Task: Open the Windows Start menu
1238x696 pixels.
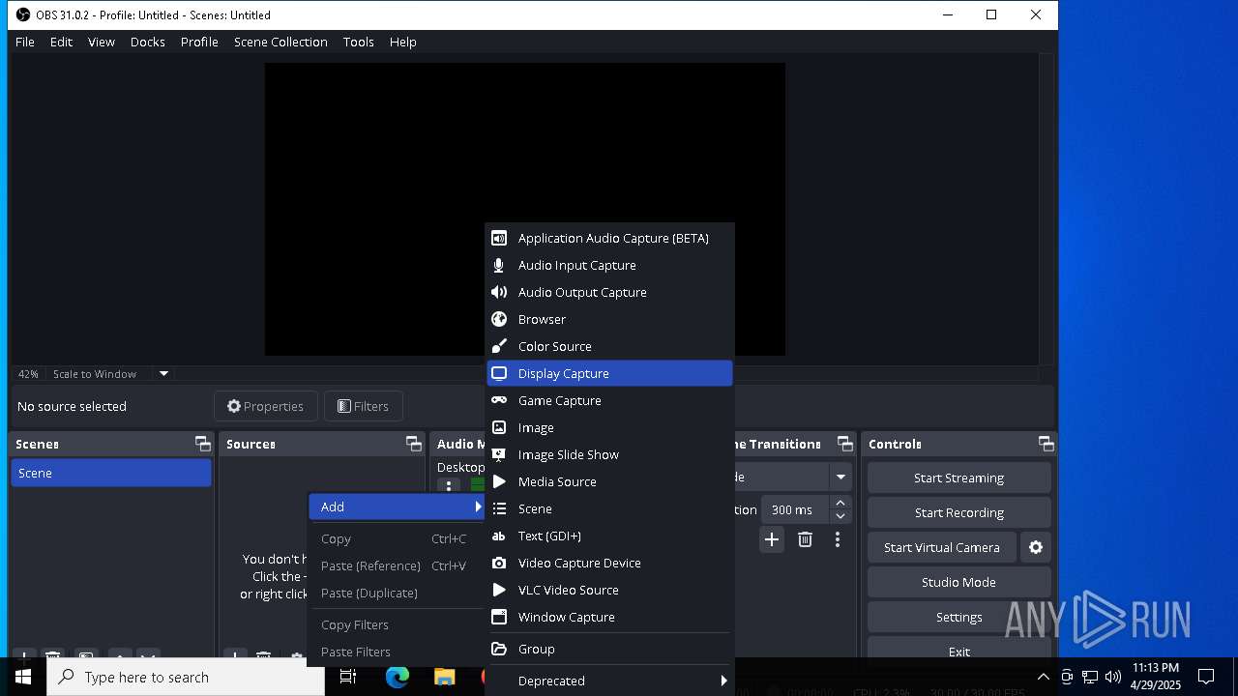Action: click(x=23, y=677)
